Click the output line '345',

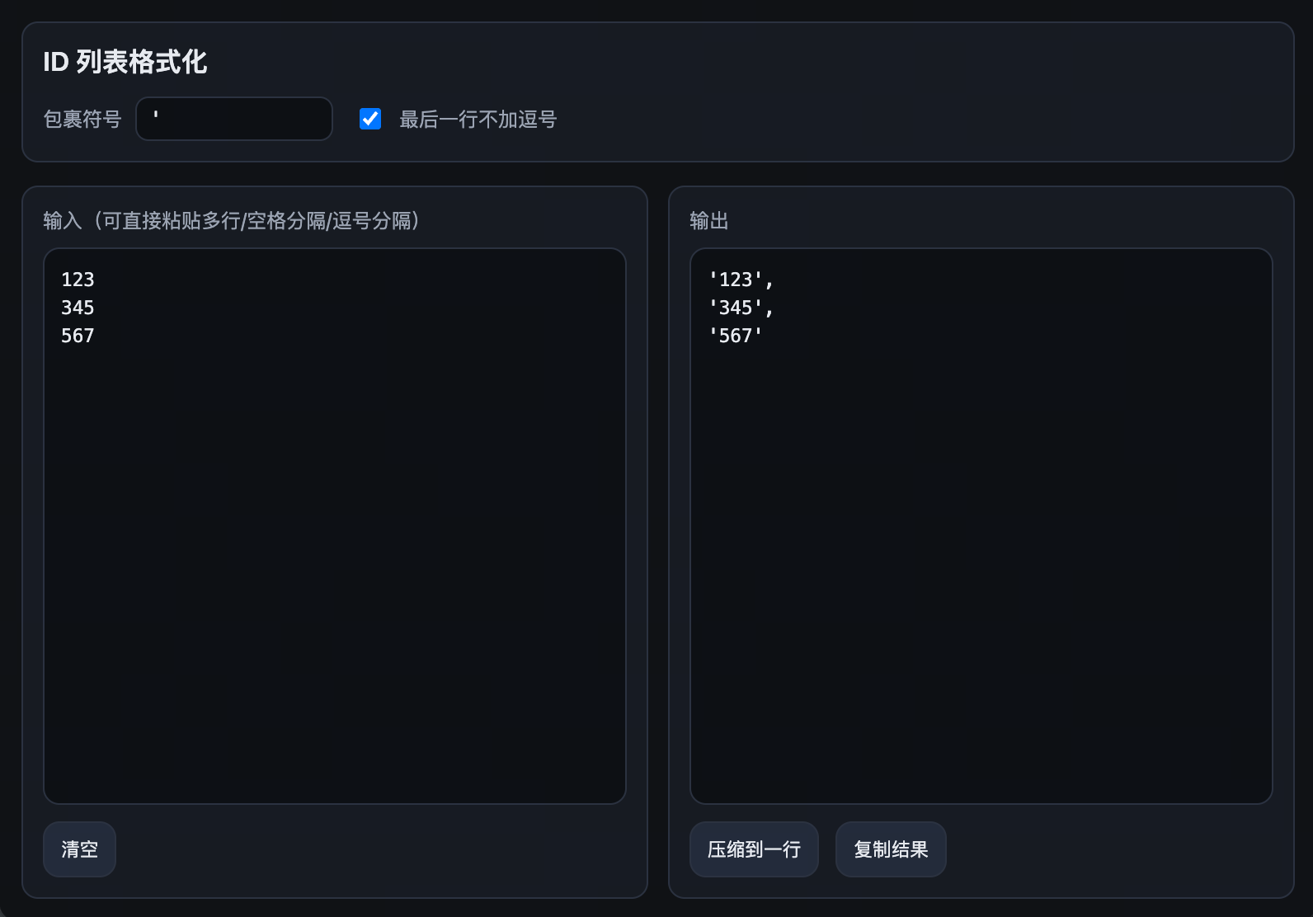(741, 308)
